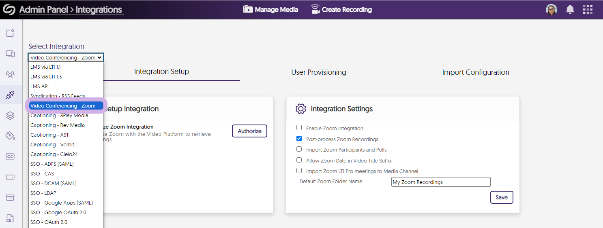Choose LMS via LTI 1.3 option

coord(66,76)
